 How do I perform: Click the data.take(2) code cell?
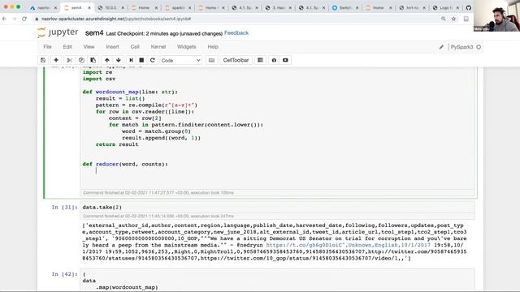coord(277,208)
